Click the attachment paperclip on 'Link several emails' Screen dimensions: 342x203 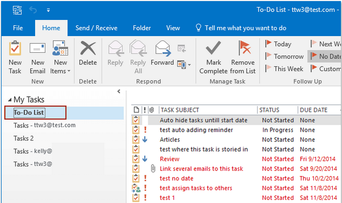point(153,168)
